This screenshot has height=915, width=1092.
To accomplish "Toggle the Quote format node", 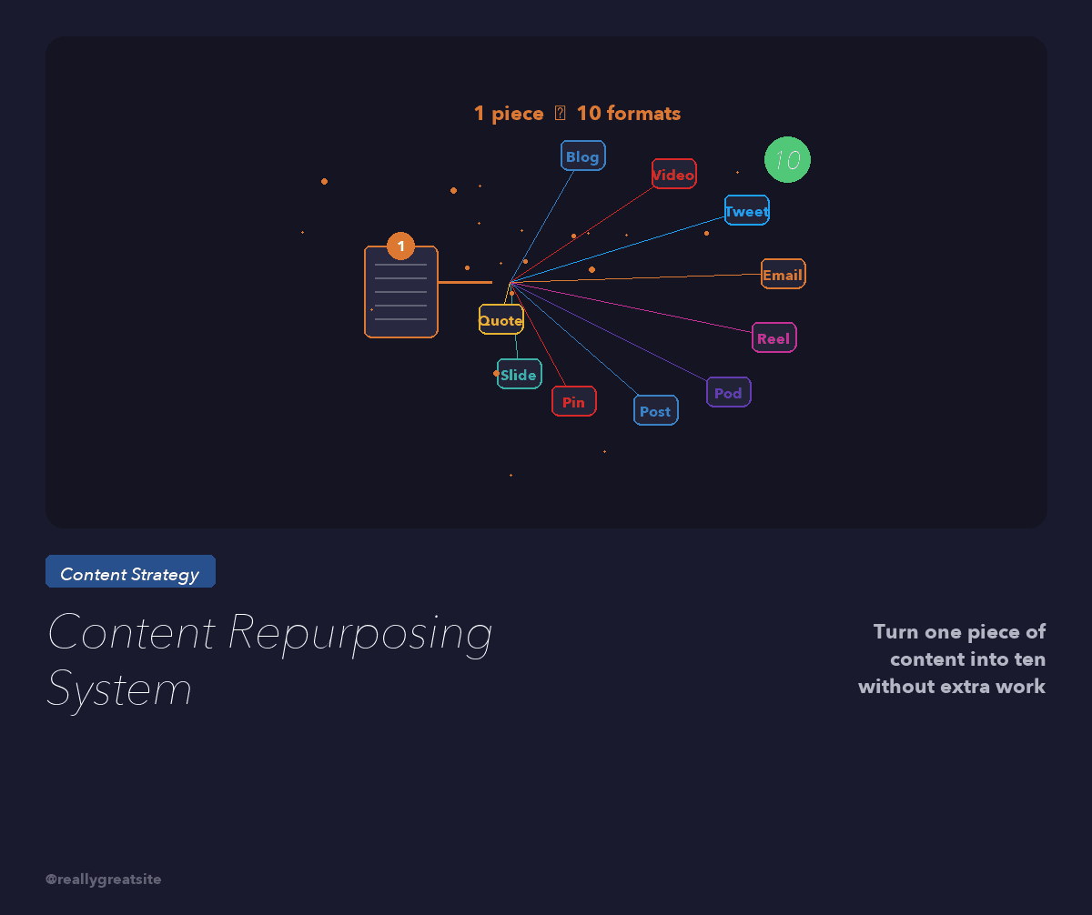I will 500,319.
